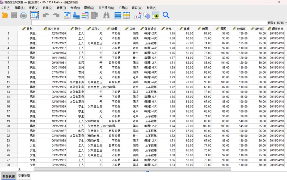Click the Go to case icon
This screenshot has width=287, height=180.
[67, 15]
